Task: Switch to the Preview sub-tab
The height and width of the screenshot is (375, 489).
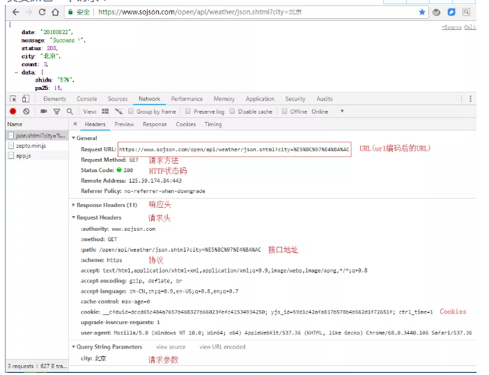Action: (x=124, y=124)
